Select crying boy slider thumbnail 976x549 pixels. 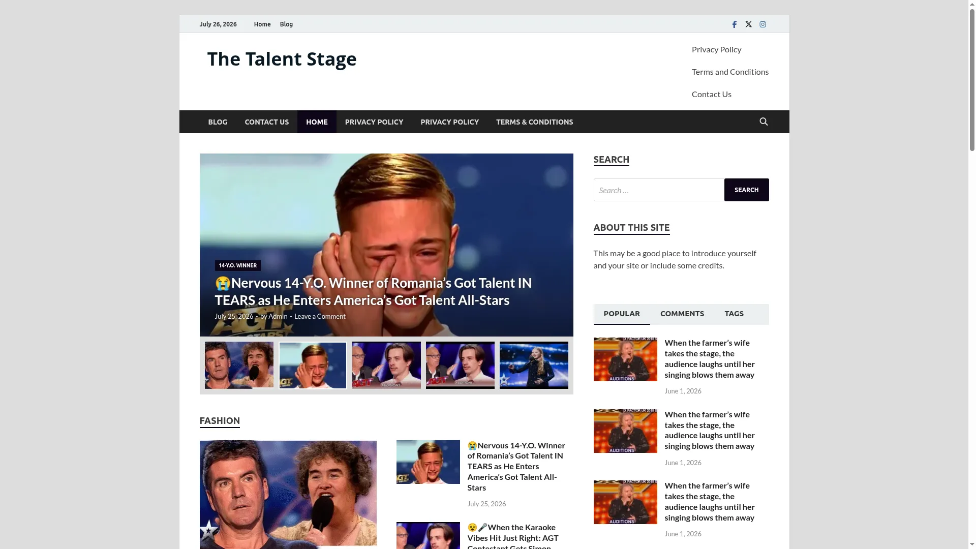pos(313,365)
